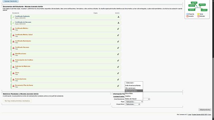Choose Afro-americano option

(x=134, y=88)
